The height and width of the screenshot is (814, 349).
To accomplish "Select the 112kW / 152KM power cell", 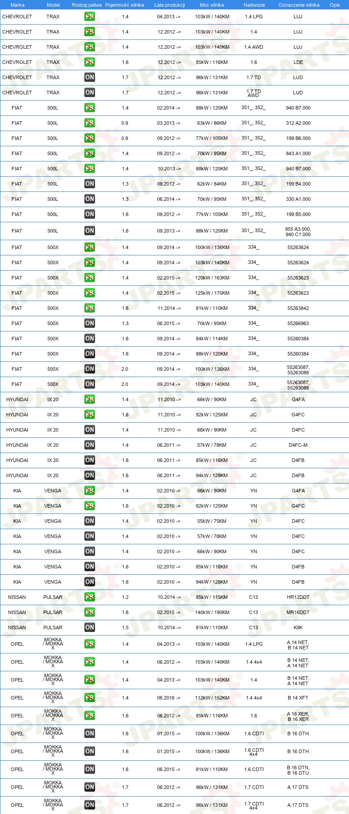I will pyautogui.click(x=212, y=698).
